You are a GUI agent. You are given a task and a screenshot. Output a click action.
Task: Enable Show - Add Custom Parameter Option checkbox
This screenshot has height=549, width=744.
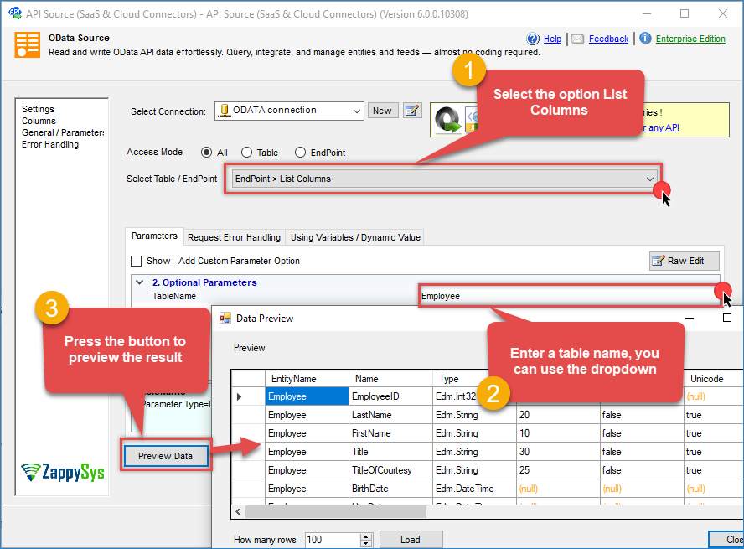click(x=137, y=261)
